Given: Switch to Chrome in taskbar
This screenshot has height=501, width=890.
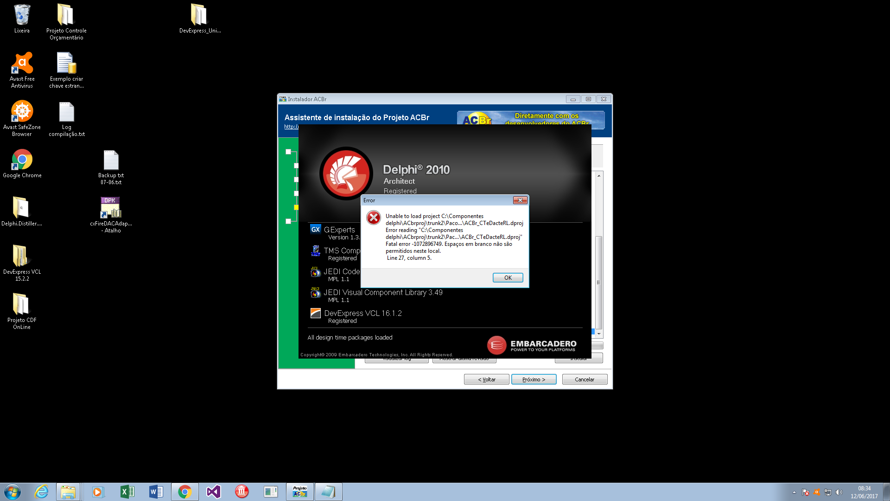Looking at the screenshot, I should pyautogui.click(x=185, y=492).
